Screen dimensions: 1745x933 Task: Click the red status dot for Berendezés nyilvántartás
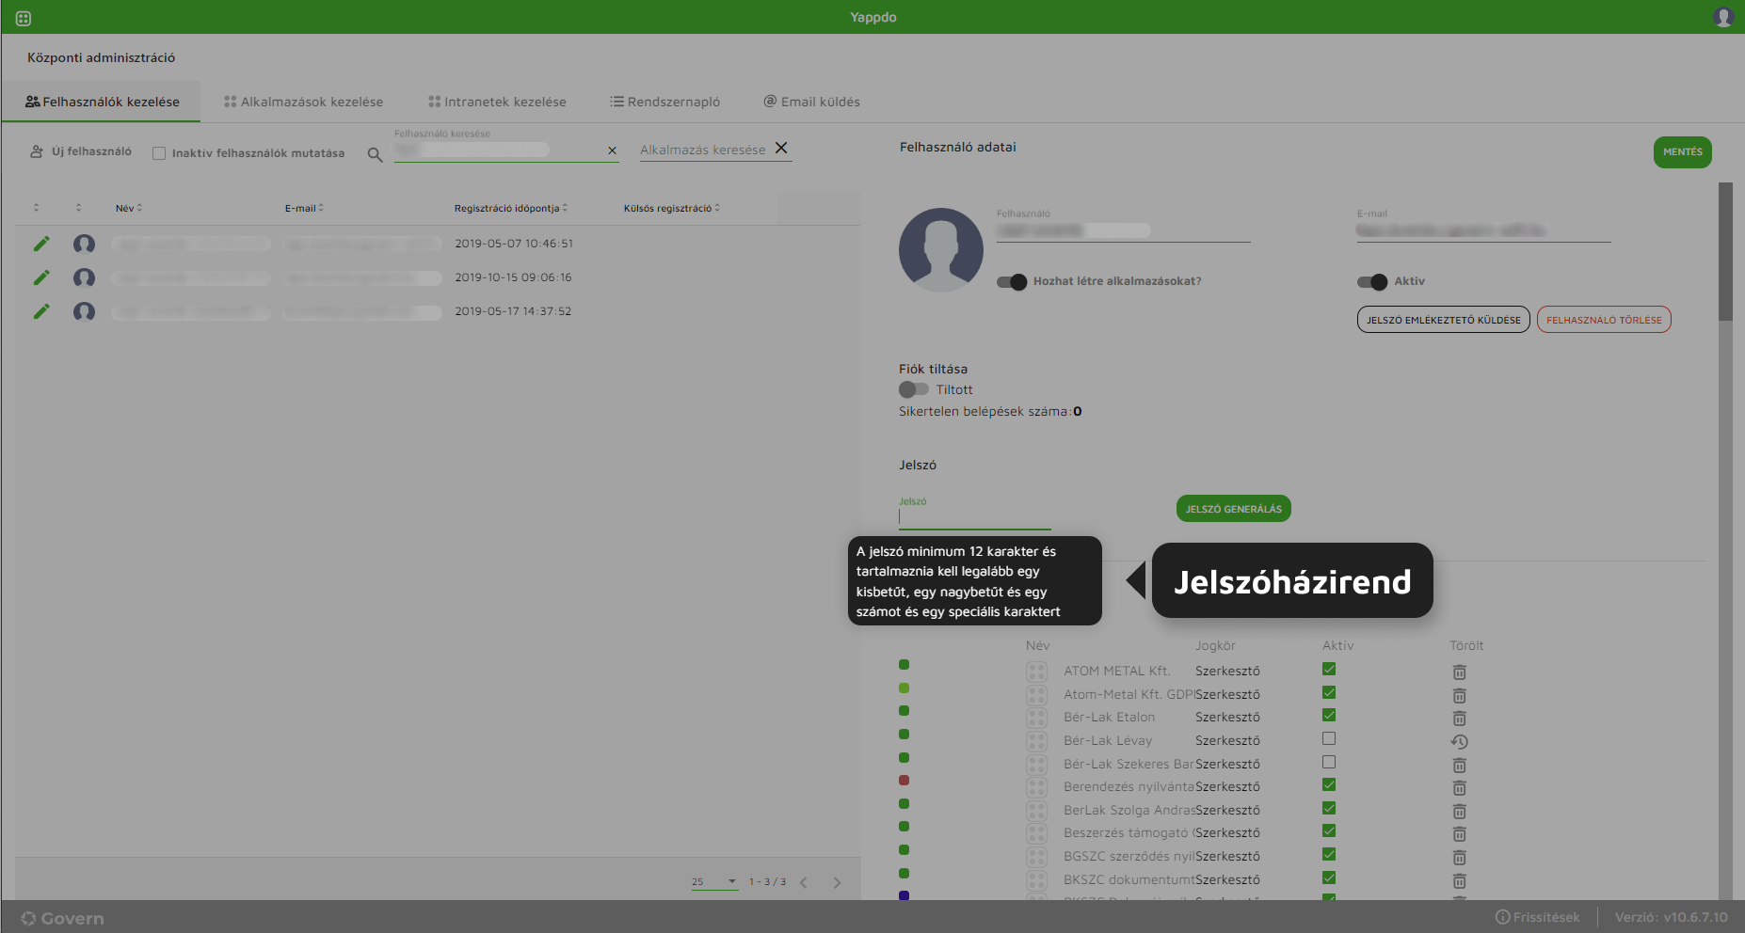point(904,781)
